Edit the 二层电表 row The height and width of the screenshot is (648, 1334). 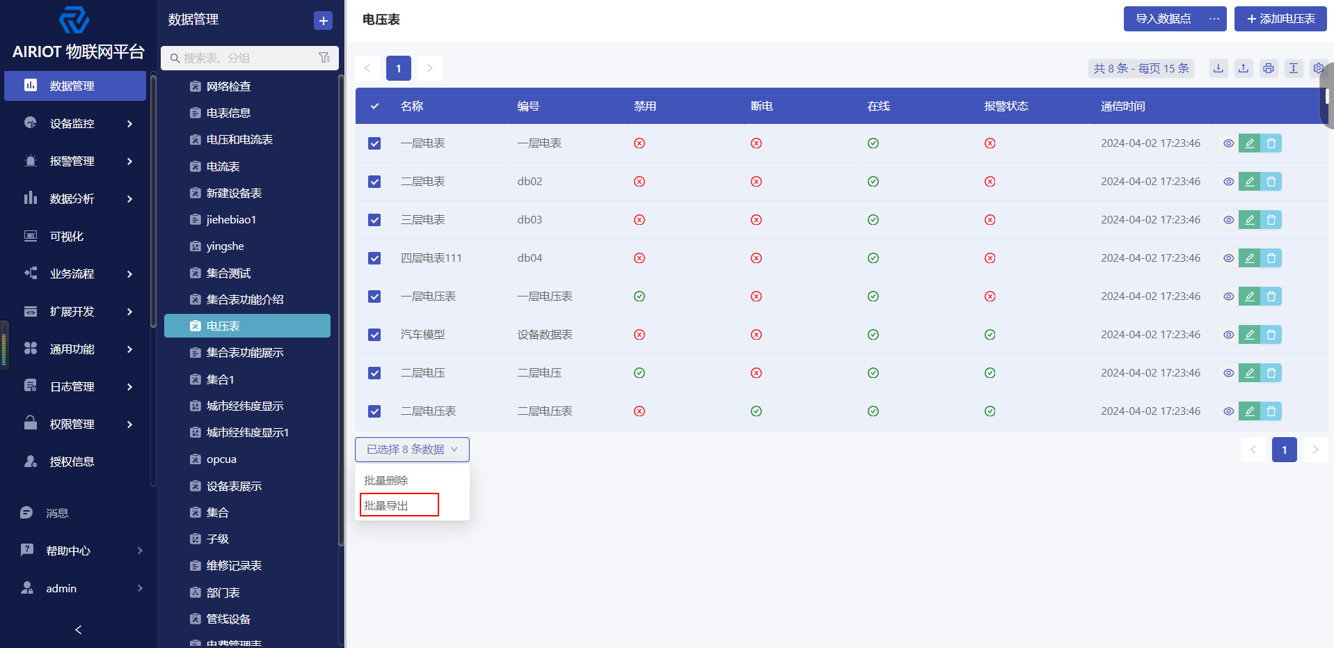1249,182
